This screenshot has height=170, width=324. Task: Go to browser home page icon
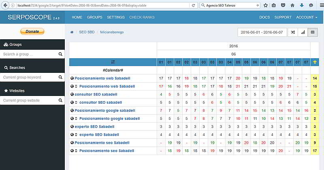point(292,5)
